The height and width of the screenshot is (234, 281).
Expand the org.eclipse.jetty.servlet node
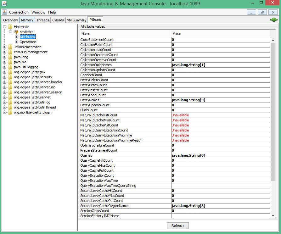4,97
